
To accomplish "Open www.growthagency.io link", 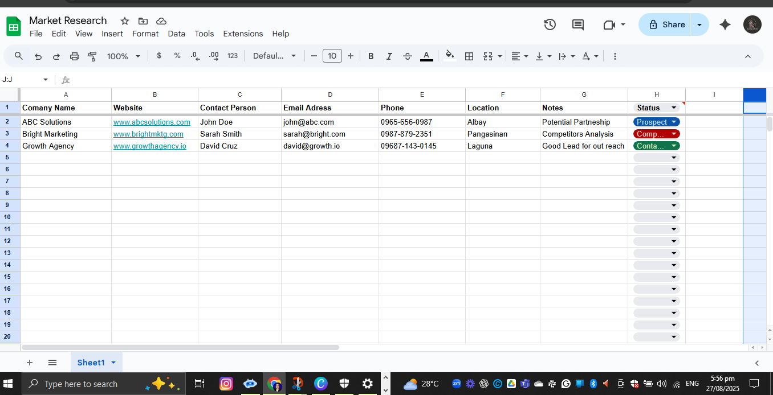I will coord(150,146).
